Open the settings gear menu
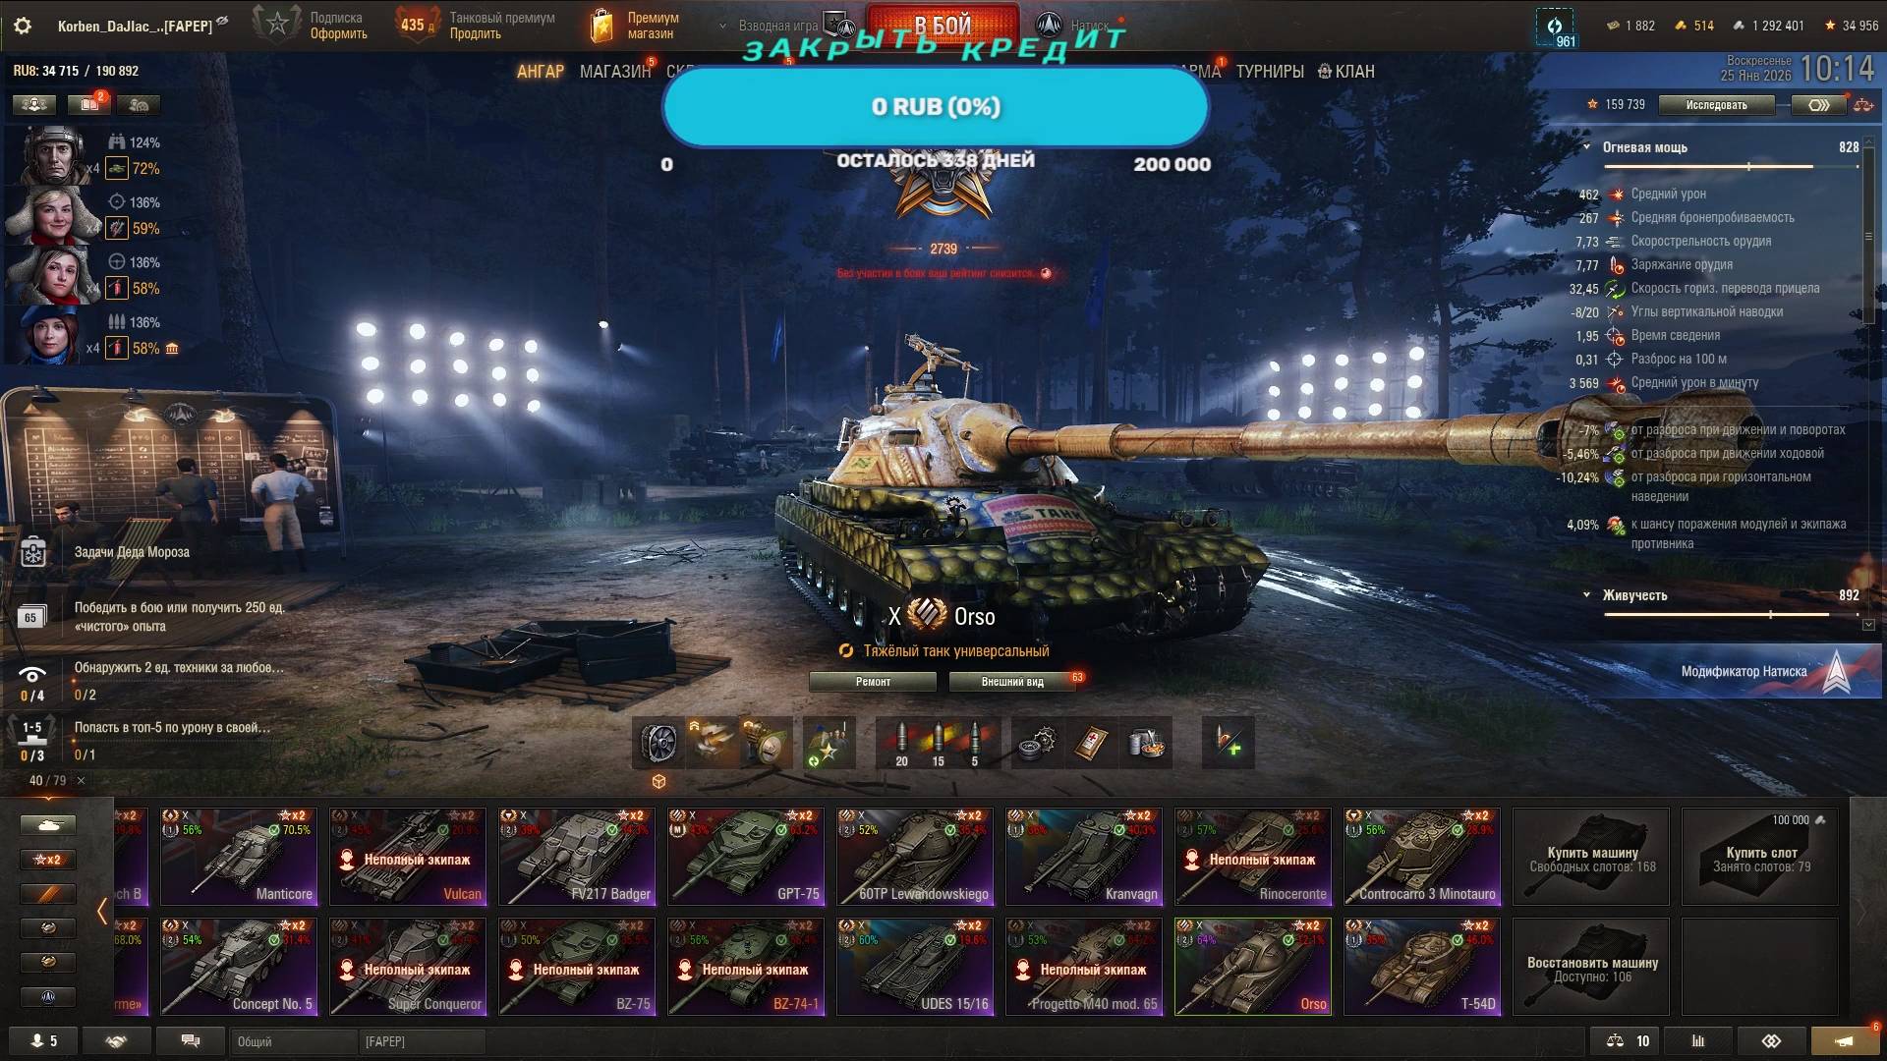This screenshot has width=1887, height=1061. click(23, 26)
